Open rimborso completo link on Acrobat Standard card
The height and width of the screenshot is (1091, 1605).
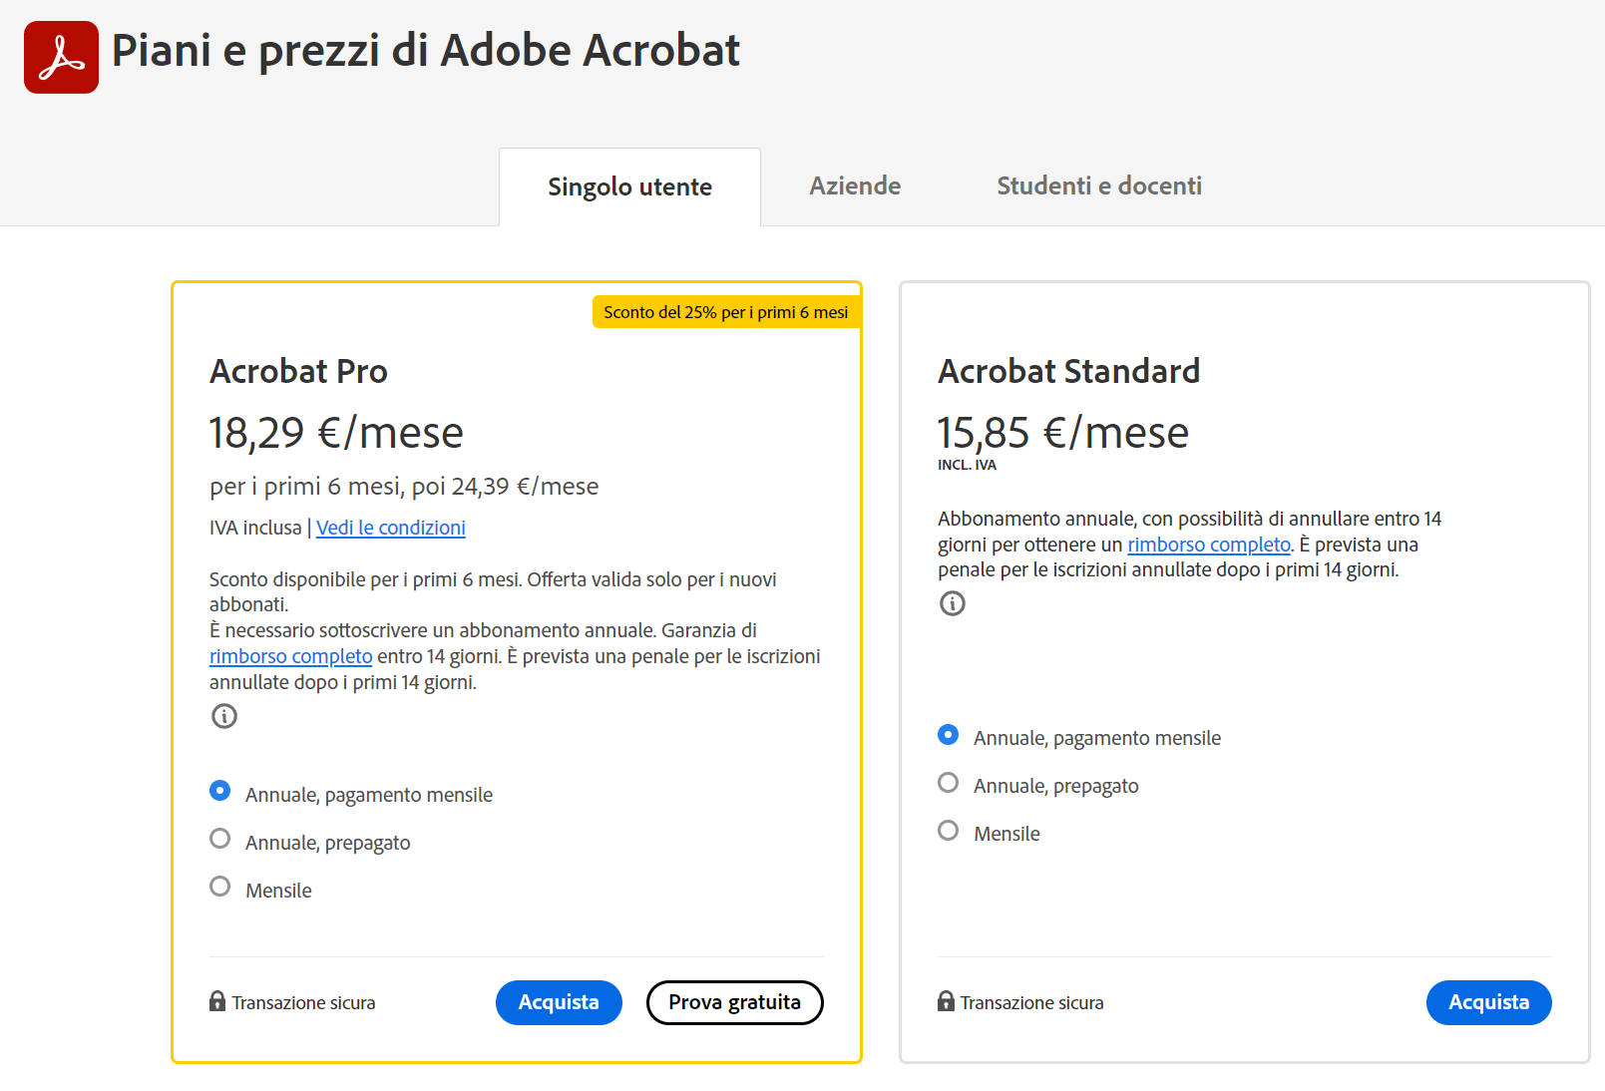click(1207, 545)
